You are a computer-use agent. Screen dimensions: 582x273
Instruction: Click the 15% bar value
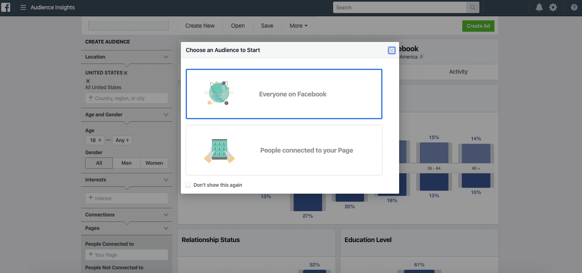pos(434,138)
